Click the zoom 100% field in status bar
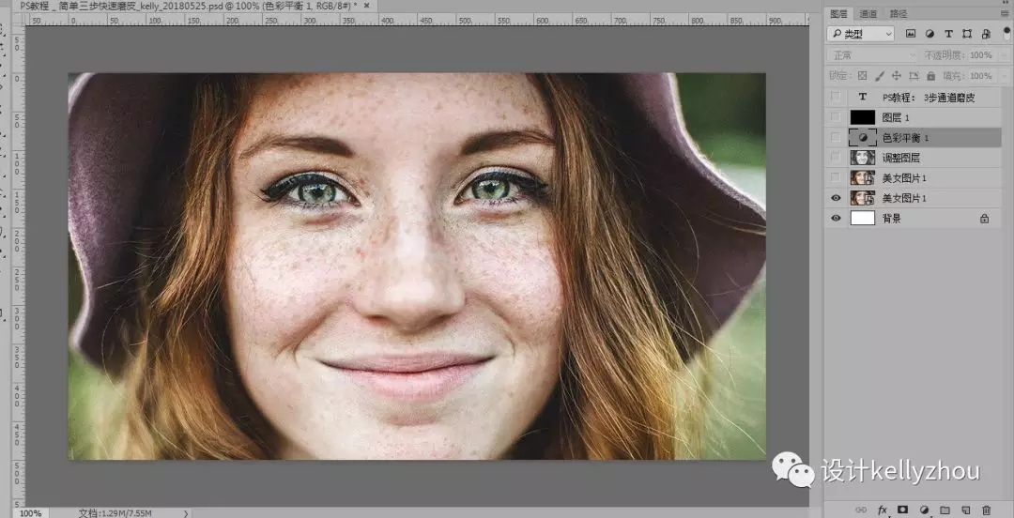Viewport: 1014px width, 518px height. coord(30,512)
